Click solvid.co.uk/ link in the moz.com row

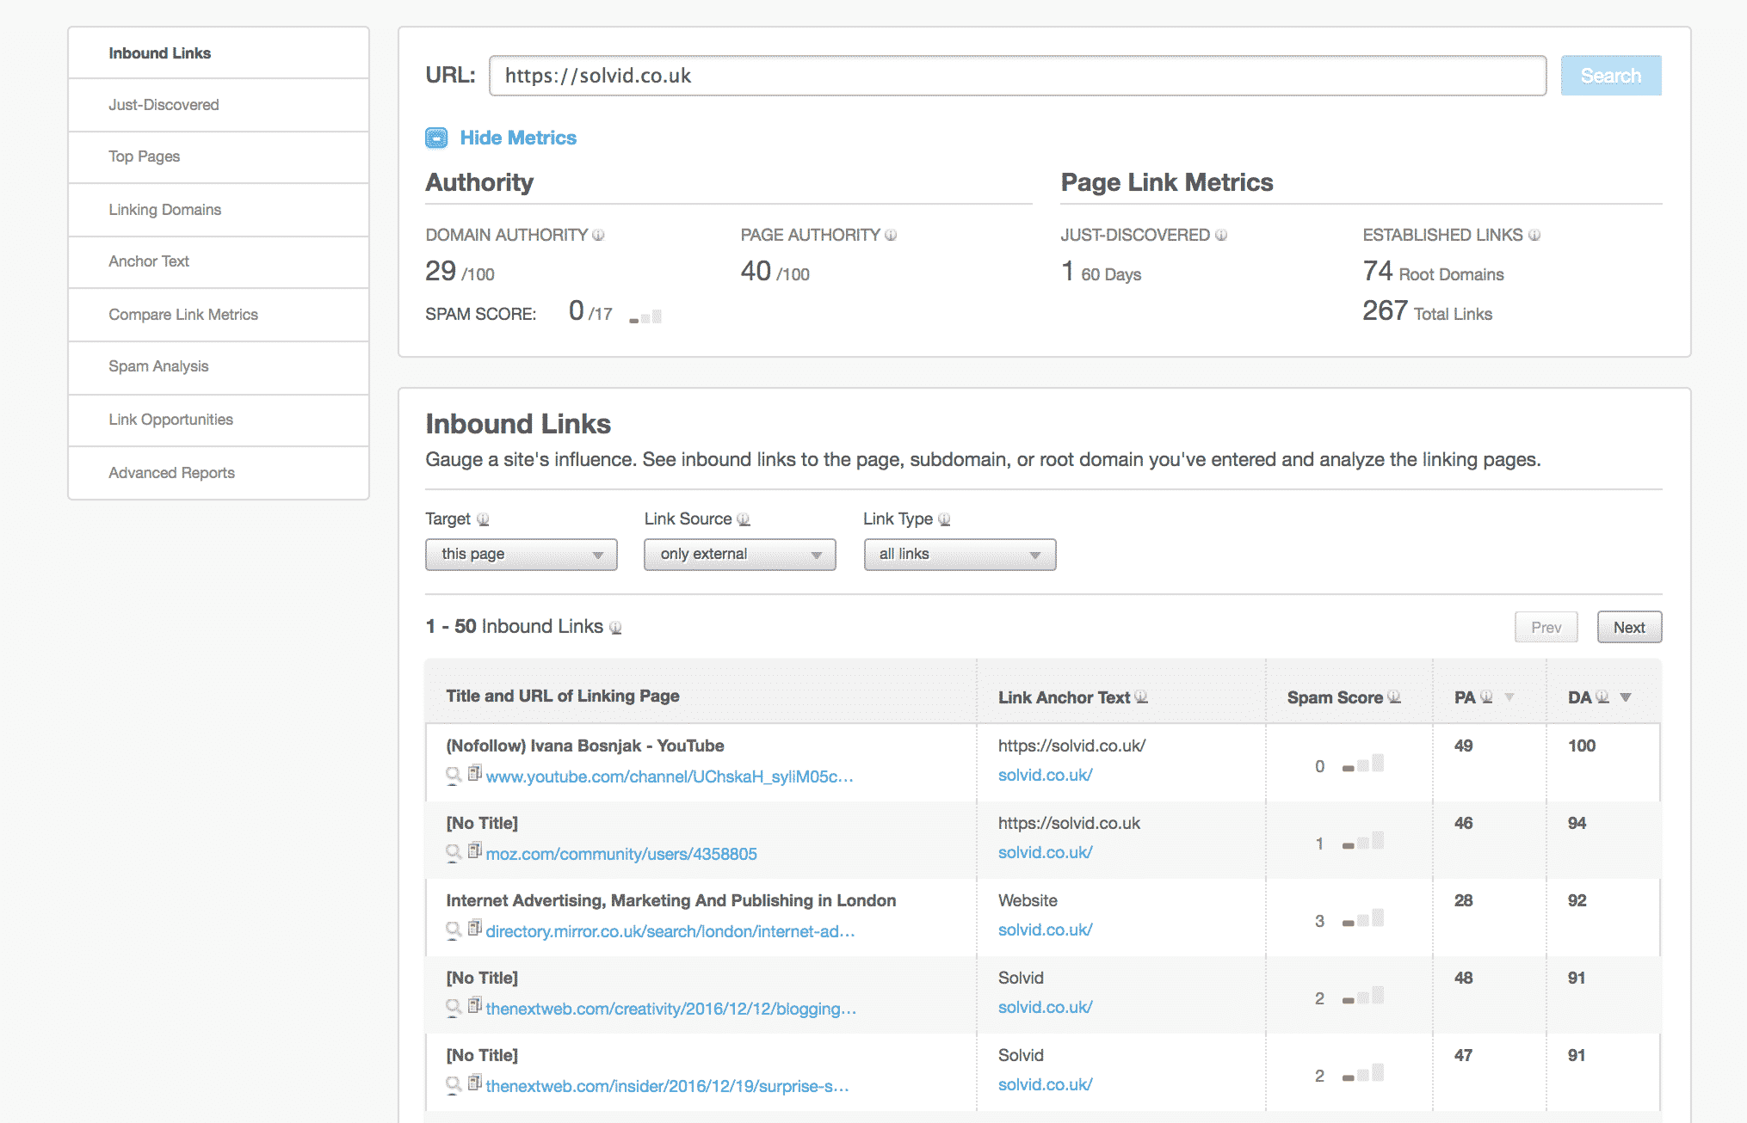point(1045,852)
